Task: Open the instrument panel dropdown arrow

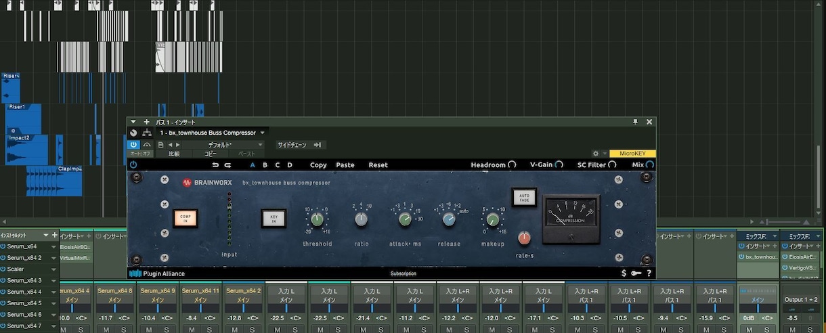Action: point(45,236)
